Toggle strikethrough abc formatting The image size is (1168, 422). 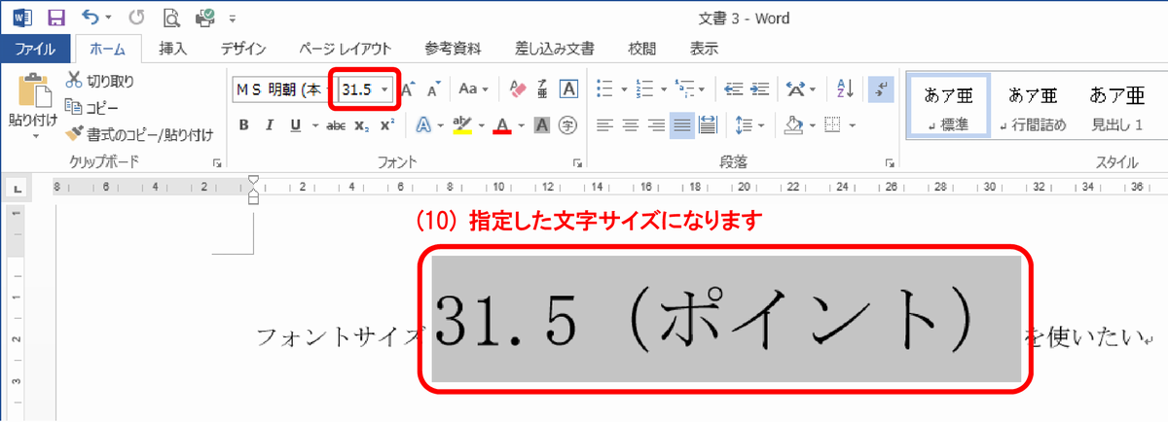(337, 124)
